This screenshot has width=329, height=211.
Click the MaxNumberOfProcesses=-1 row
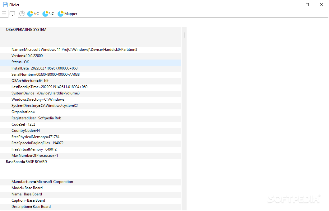[x=91, y=156]
